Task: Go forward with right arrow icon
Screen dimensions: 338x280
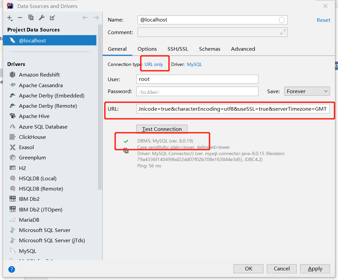Action: point(96,18)
